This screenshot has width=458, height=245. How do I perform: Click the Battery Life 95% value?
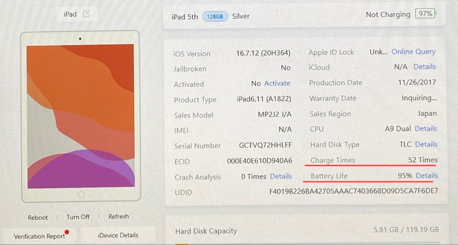[x=405, y=176]
